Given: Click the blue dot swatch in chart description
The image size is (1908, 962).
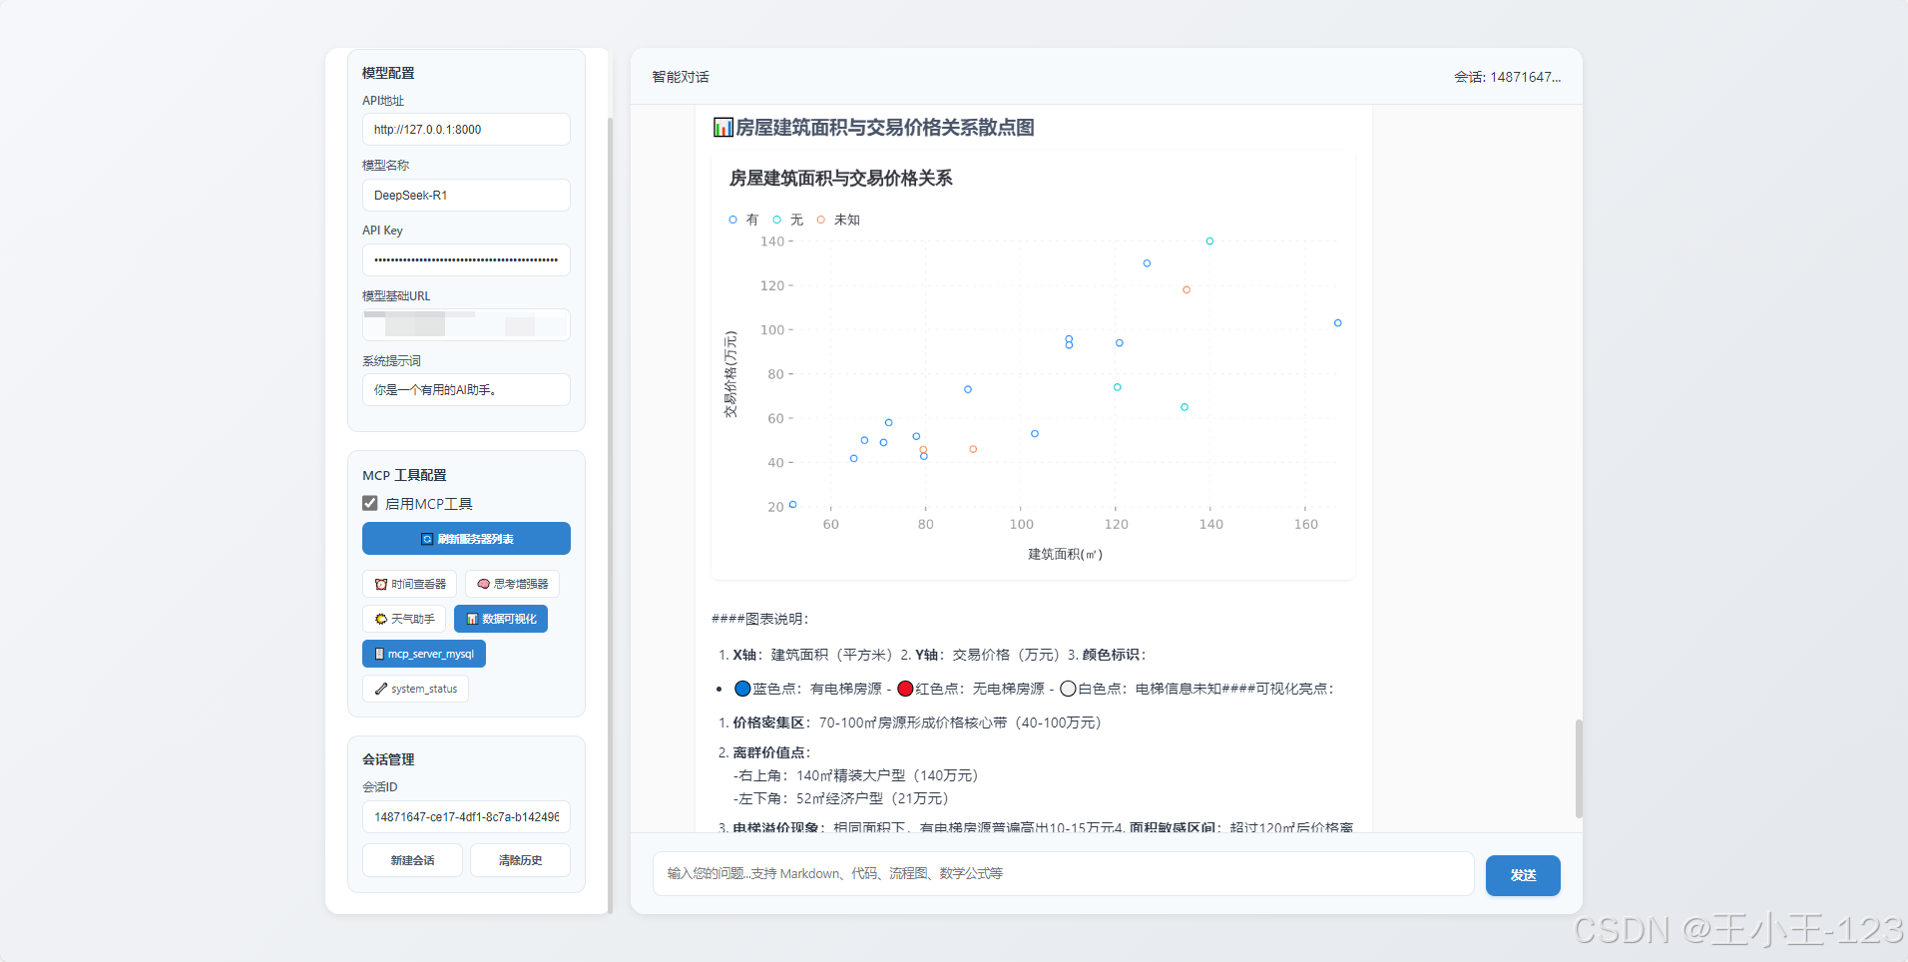Looking at the screenshot, I should point(742,688).
